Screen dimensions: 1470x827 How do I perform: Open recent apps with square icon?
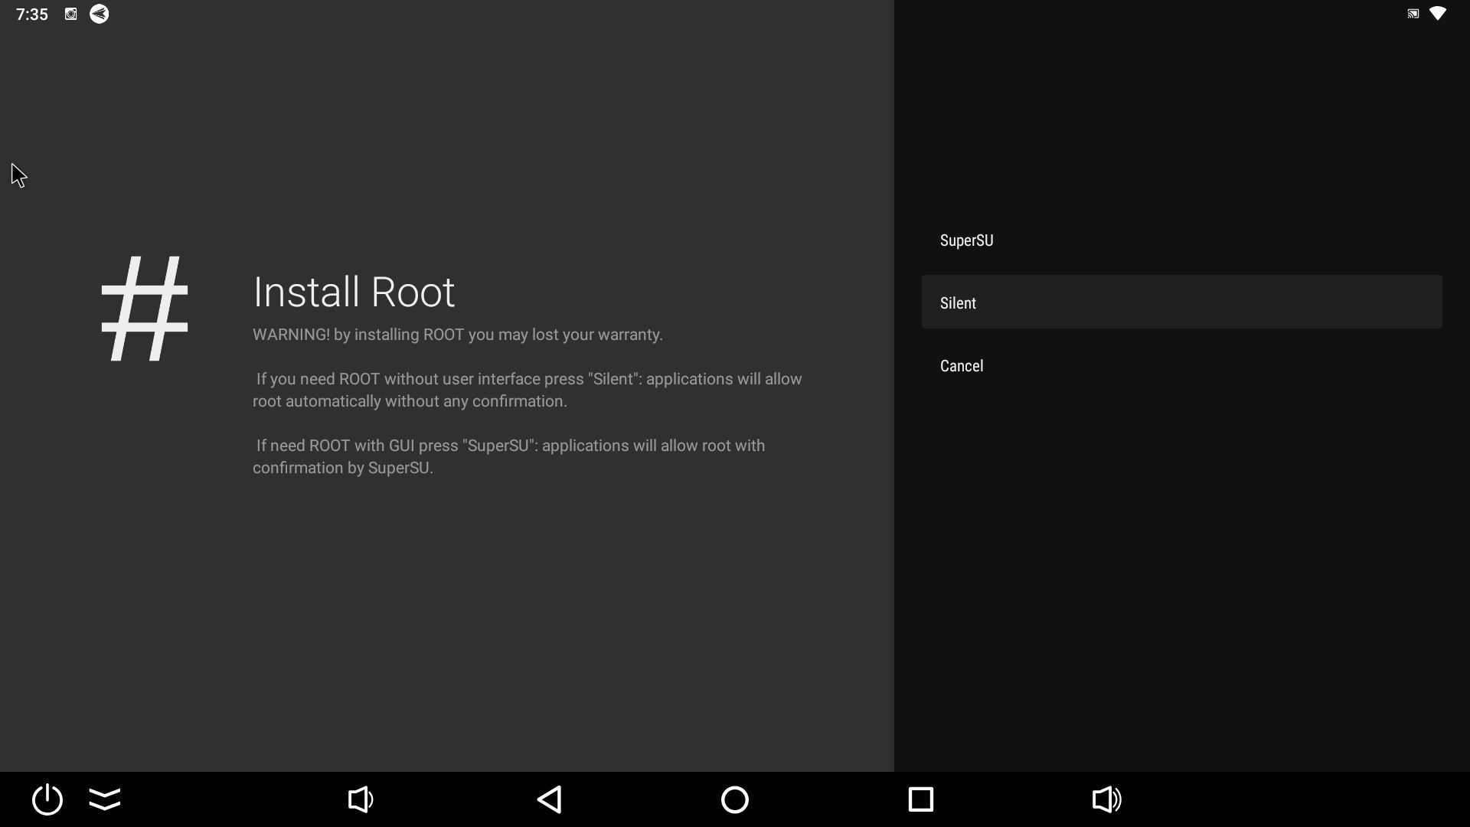coord(920,799)
